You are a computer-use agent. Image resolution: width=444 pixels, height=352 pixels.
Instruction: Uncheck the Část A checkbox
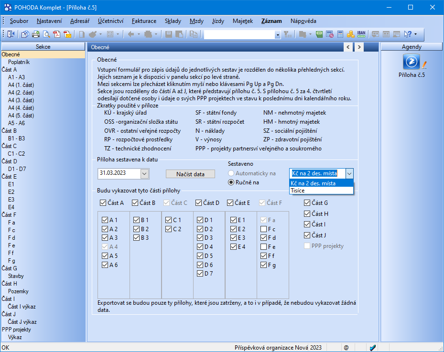[x=103, y=203]
